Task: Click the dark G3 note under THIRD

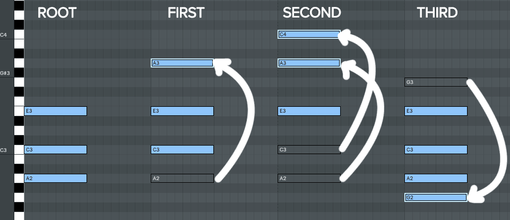Action: click(x=435, y=82)
